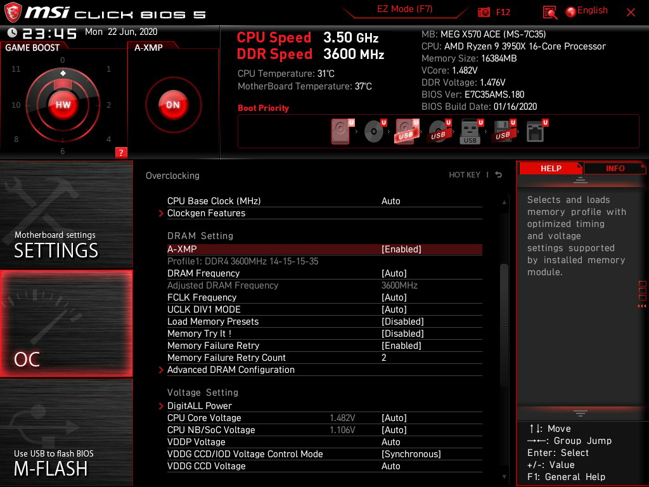
Task: Open the A-XMP [Enabled] option
Action: click(x=324, y=249)
